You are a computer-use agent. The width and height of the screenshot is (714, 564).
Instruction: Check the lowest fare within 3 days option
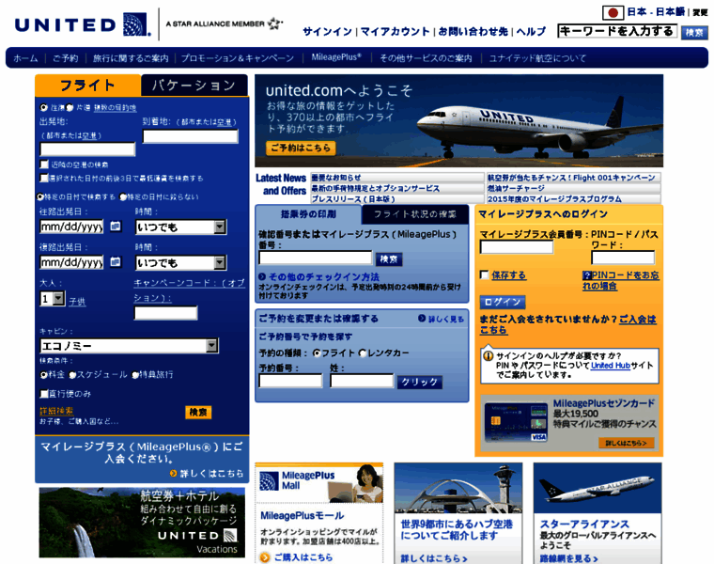(x=44, y=178)
